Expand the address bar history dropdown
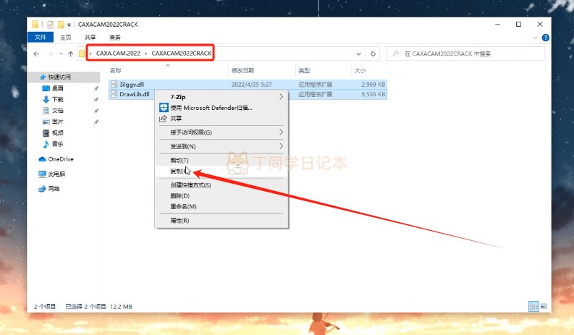Screen dimensions: 574x335 click(359, 54)
